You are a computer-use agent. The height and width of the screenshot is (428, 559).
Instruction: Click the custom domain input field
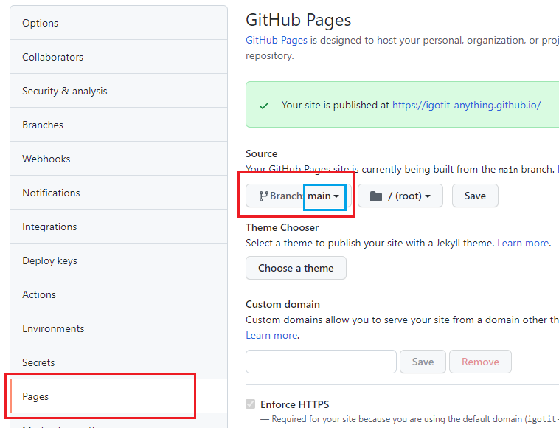point(321,362)
